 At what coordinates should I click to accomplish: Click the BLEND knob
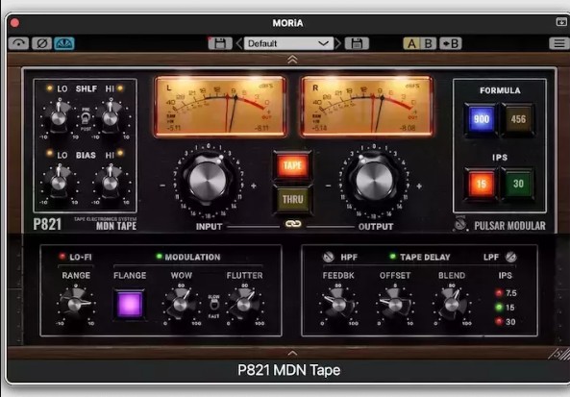[x=452, y=305]
